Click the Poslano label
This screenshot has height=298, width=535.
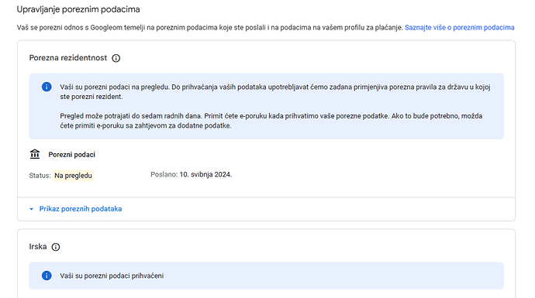(164, 174)
